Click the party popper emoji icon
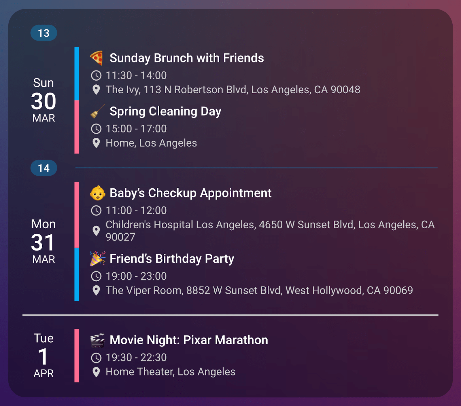 (97, 259)
